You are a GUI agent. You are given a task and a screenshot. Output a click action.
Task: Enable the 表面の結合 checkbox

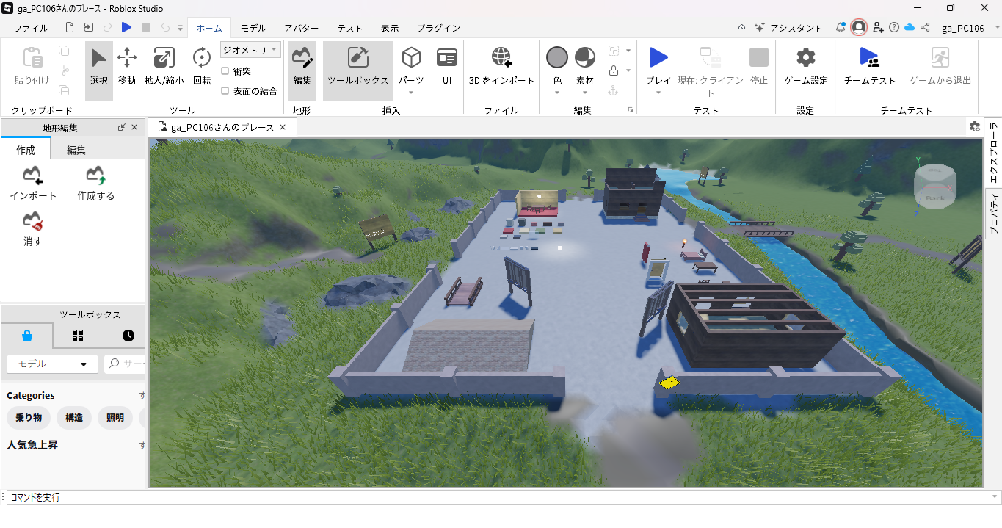click(225, 91)
